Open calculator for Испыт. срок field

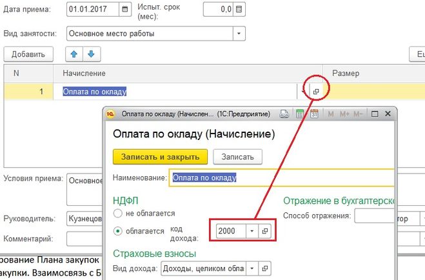tap(239, 10)
